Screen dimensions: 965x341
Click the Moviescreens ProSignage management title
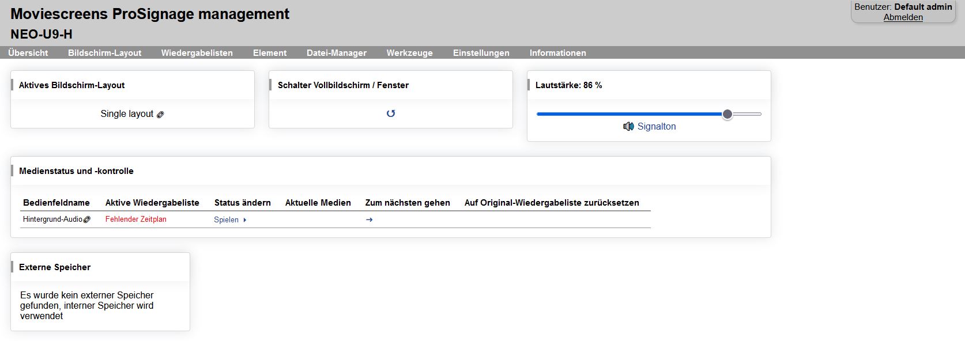coord(150,14)
